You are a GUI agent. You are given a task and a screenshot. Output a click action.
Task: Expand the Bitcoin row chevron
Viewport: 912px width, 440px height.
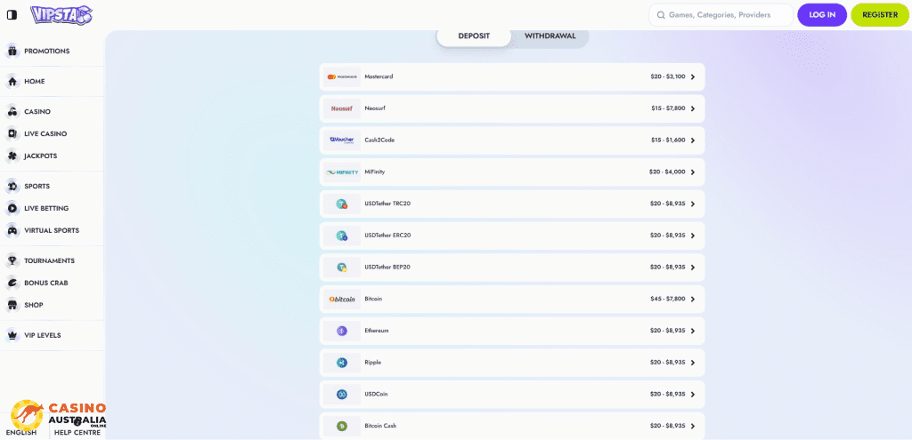coord(693,299)
